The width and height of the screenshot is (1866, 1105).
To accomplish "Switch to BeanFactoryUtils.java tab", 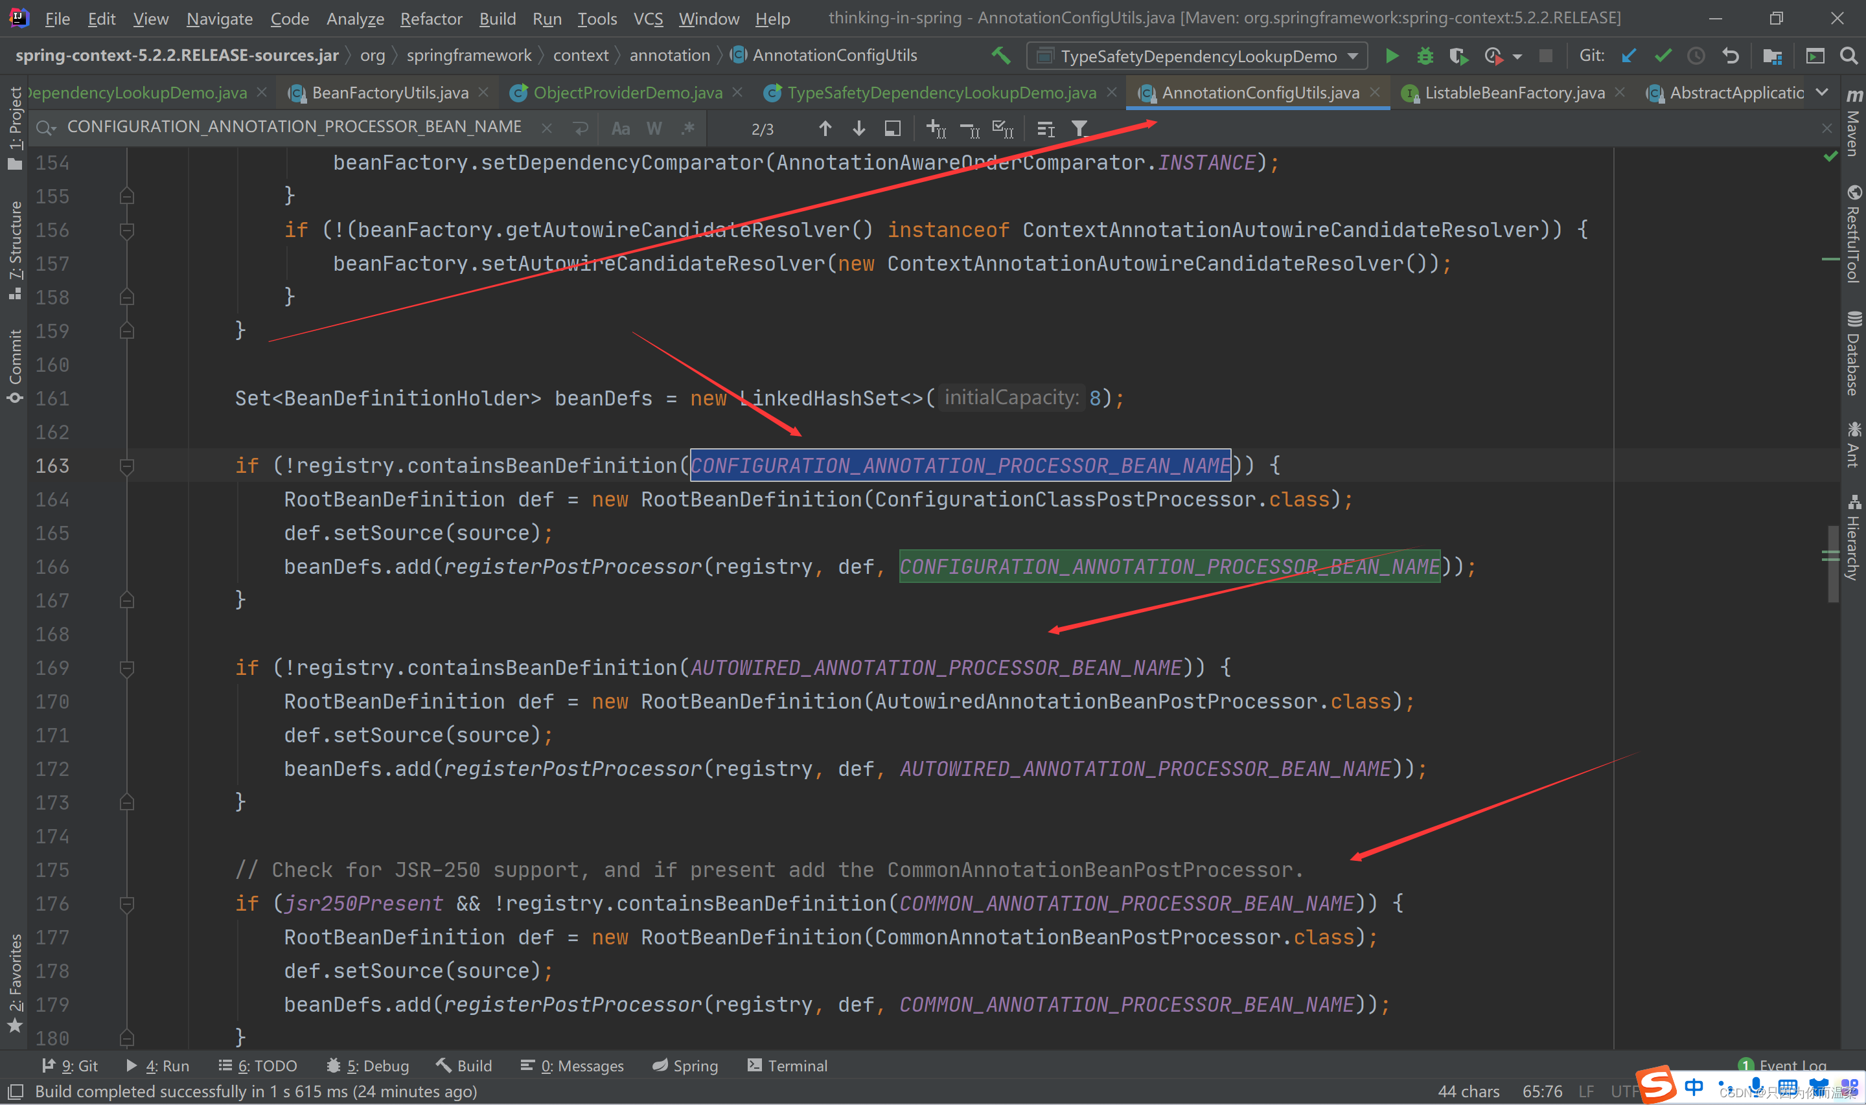I will click(x=389, y=93).
